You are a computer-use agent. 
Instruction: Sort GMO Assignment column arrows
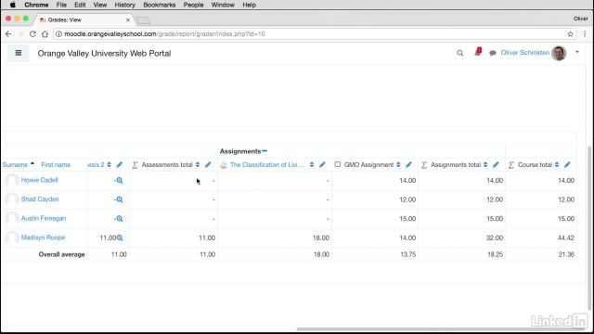pos(398,165)
